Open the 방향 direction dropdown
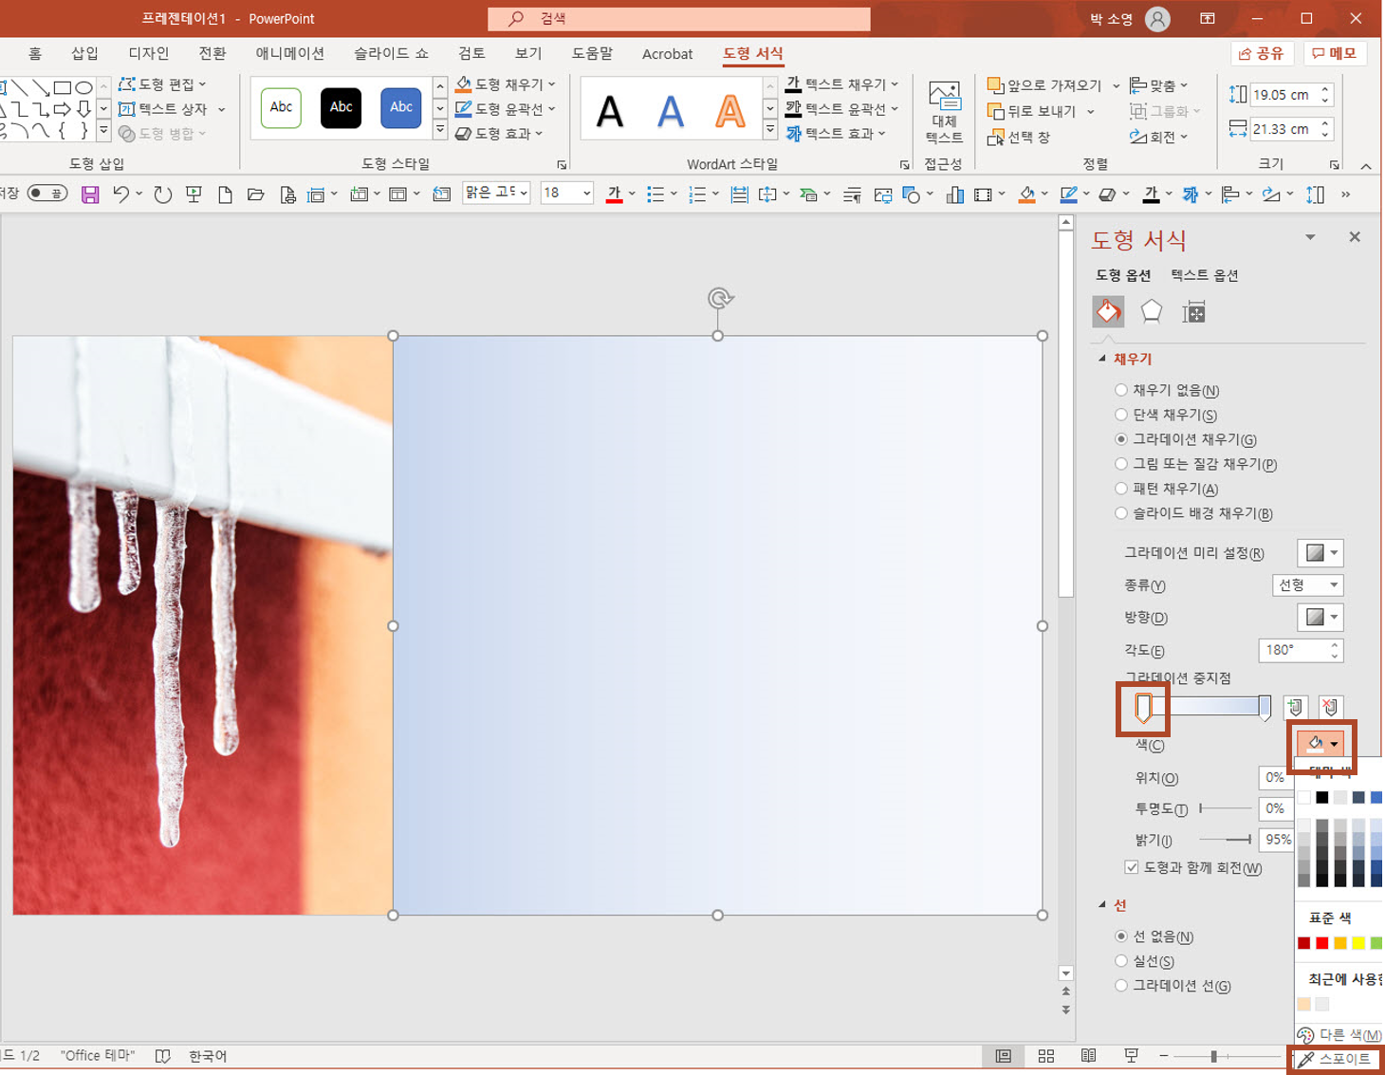The width and height of the screenshot is (1385, 1075). 1320,618
